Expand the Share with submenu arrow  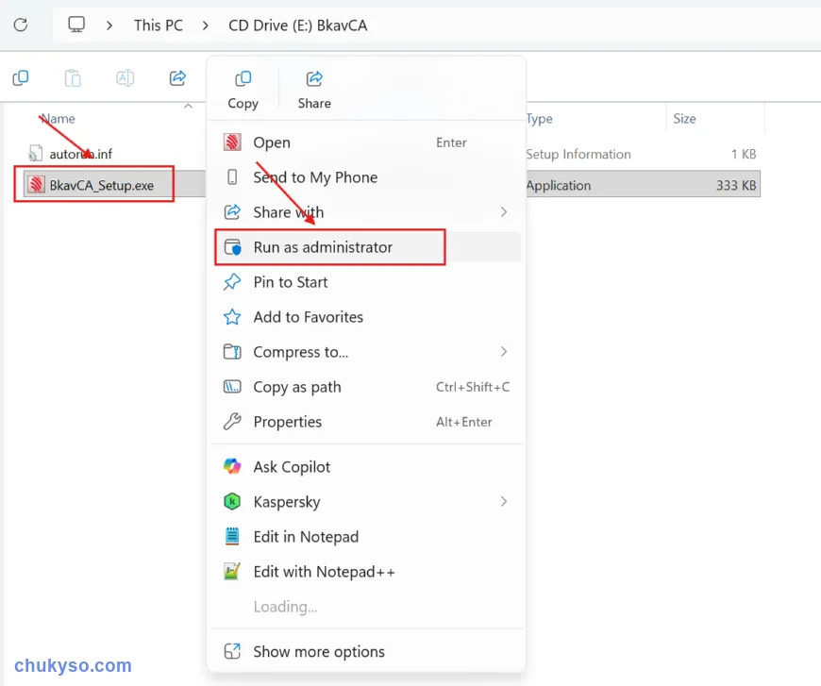(x=504, y=212)
